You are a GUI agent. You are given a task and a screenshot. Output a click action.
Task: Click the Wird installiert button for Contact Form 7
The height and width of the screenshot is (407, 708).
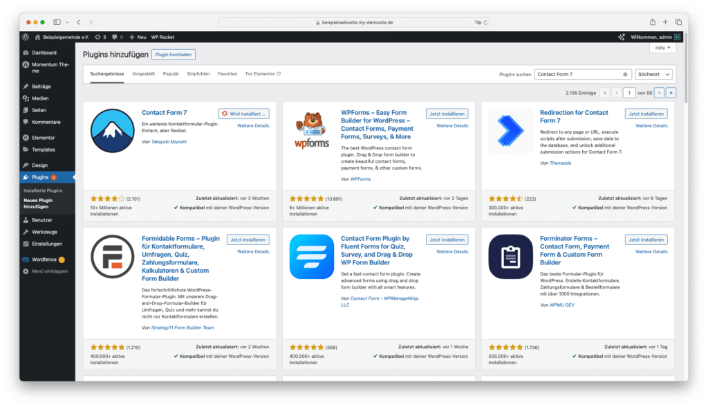click(x=244, y=114)
